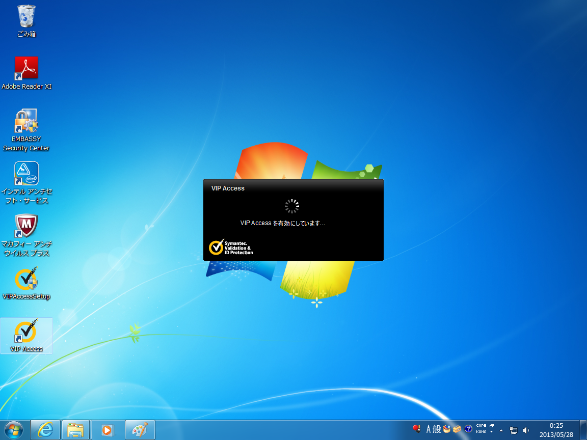
Task: Launch Internet Explorer from the taskbar
Action: pos(45,430)
